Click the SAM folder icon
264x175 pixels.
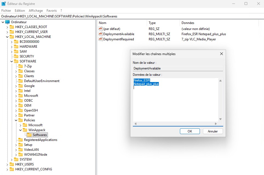point(16,51)
